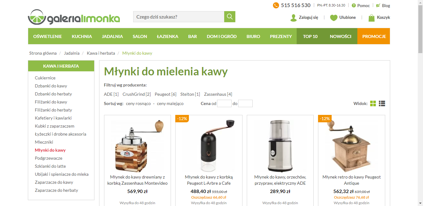Filter by producer Peugeot
Viewport: 423px width, 206px height.
point(165,94)
